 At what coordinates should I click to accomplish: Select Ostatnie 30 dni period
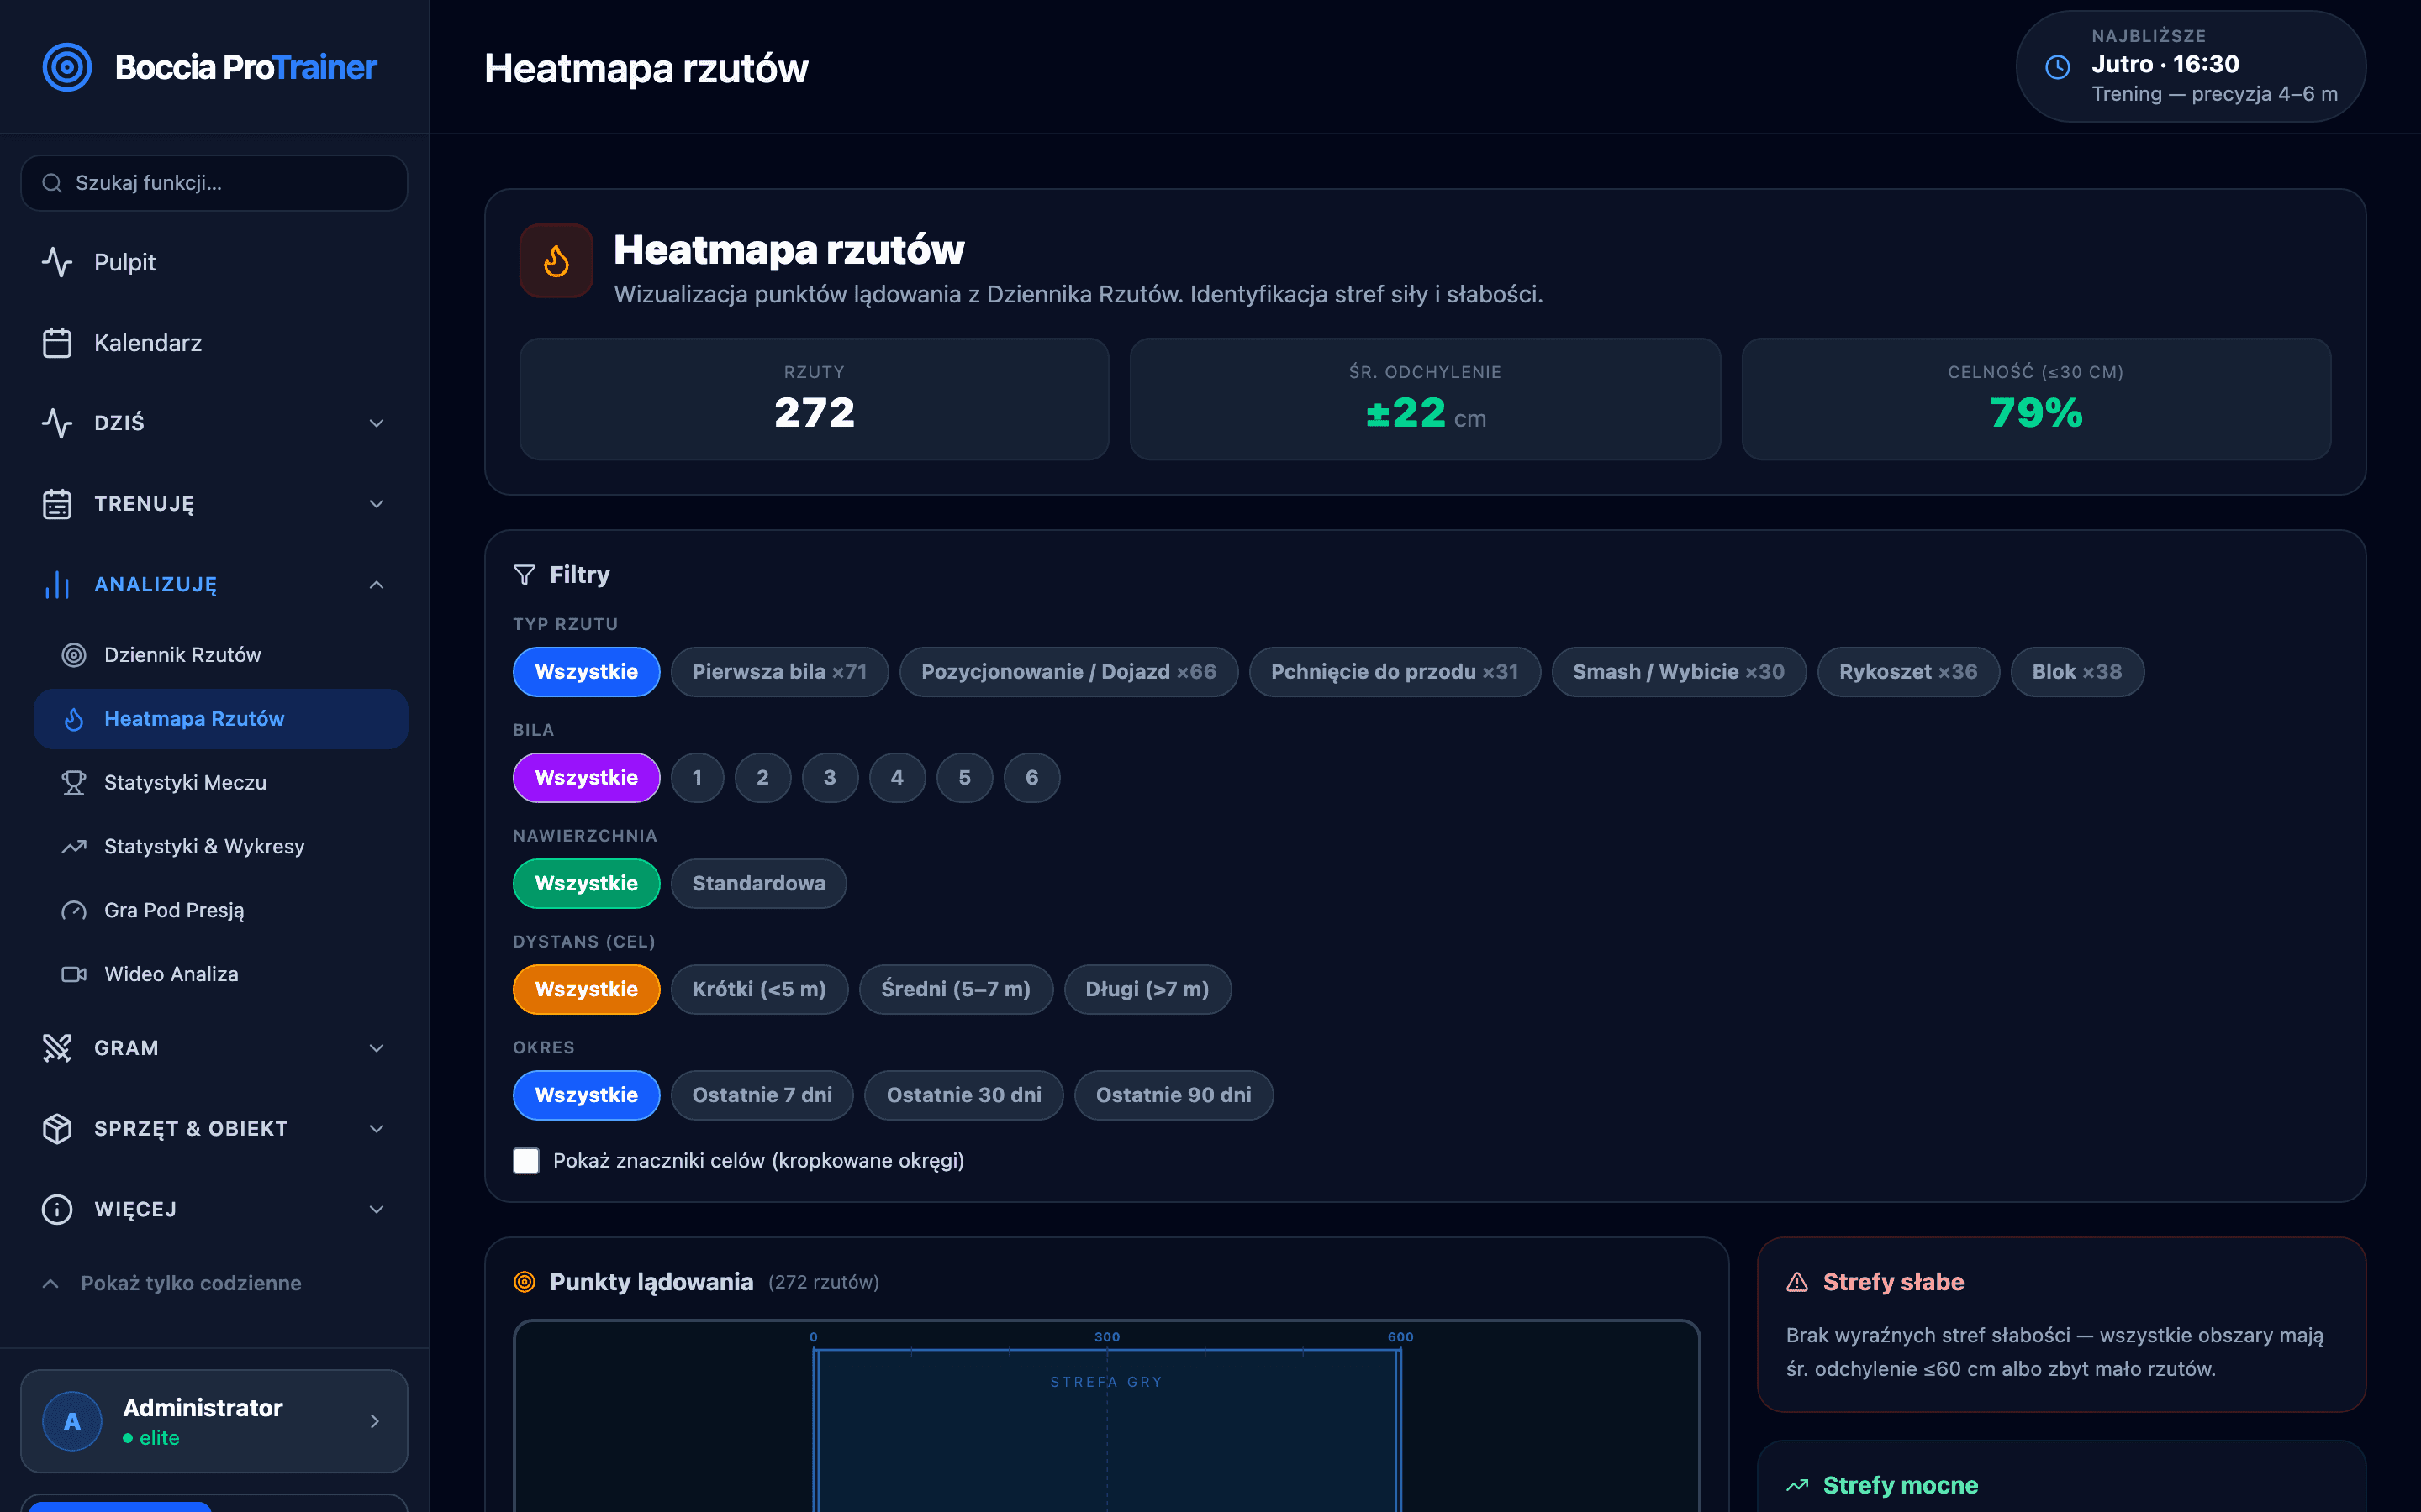(x=963, y=1096)
